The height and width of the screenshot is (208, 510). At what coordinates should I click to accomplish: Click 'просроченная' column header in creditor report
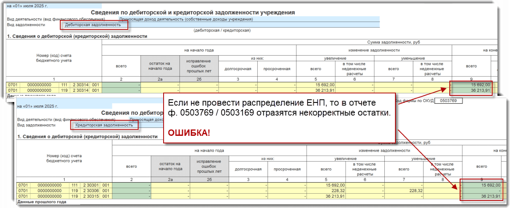287,169
